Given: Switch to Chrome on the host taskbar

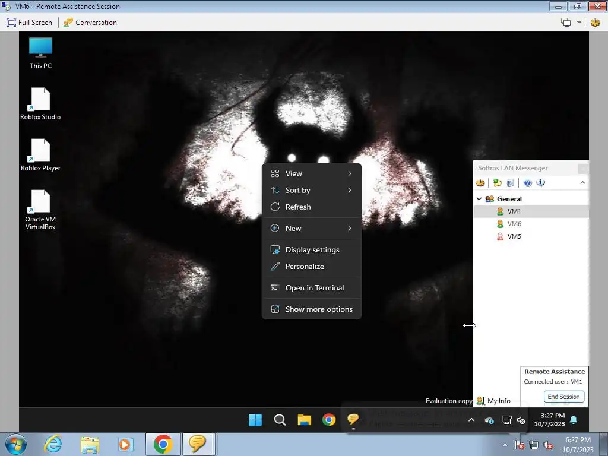Looking at the screenshot, I should pyautogui.click(x=163, y=444).
